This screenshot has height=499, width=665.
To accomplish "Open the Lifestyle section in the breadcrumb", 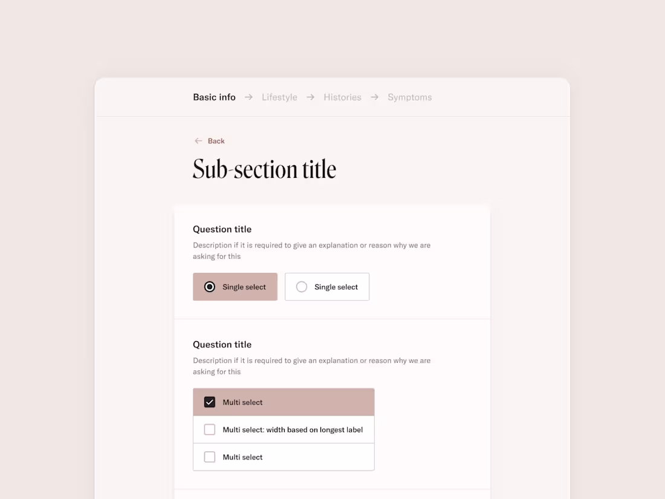I will pos(279,97).
